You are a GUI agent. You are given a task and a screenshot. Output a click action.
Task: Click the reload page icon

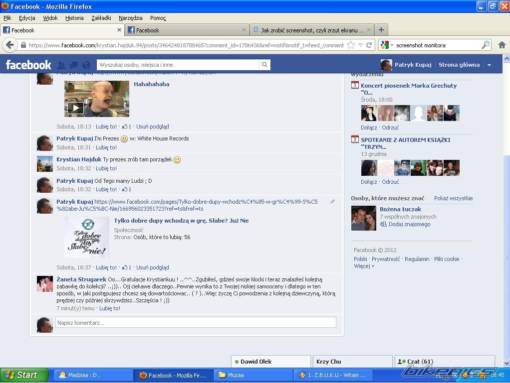(x=369, y=45)
